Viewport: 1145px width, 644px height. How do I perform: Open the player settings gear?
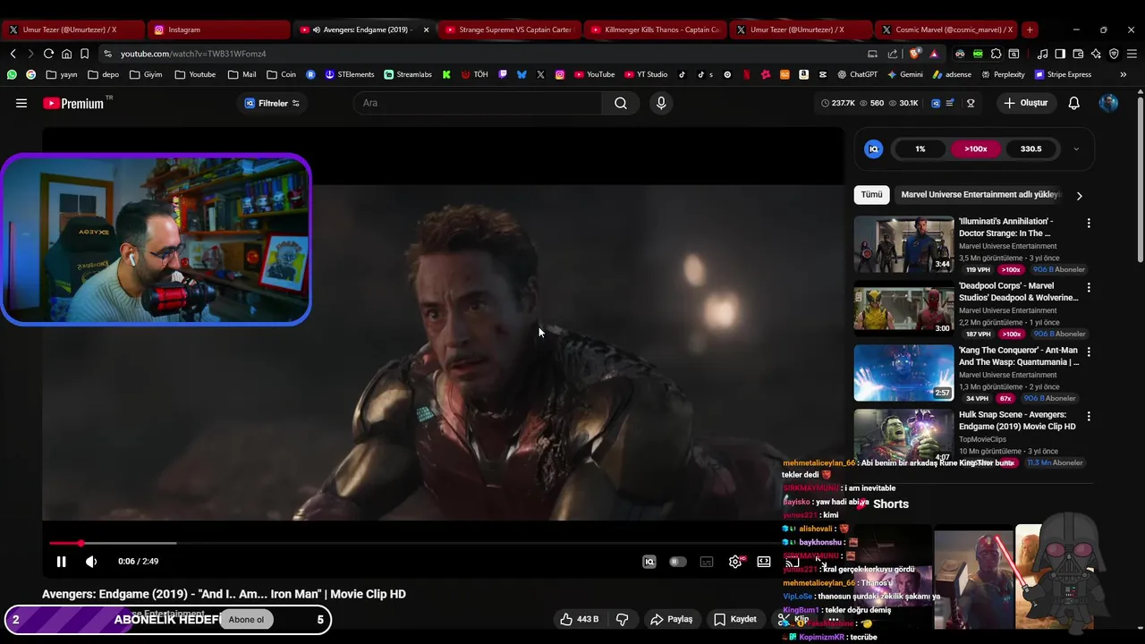tap(735, 562)
